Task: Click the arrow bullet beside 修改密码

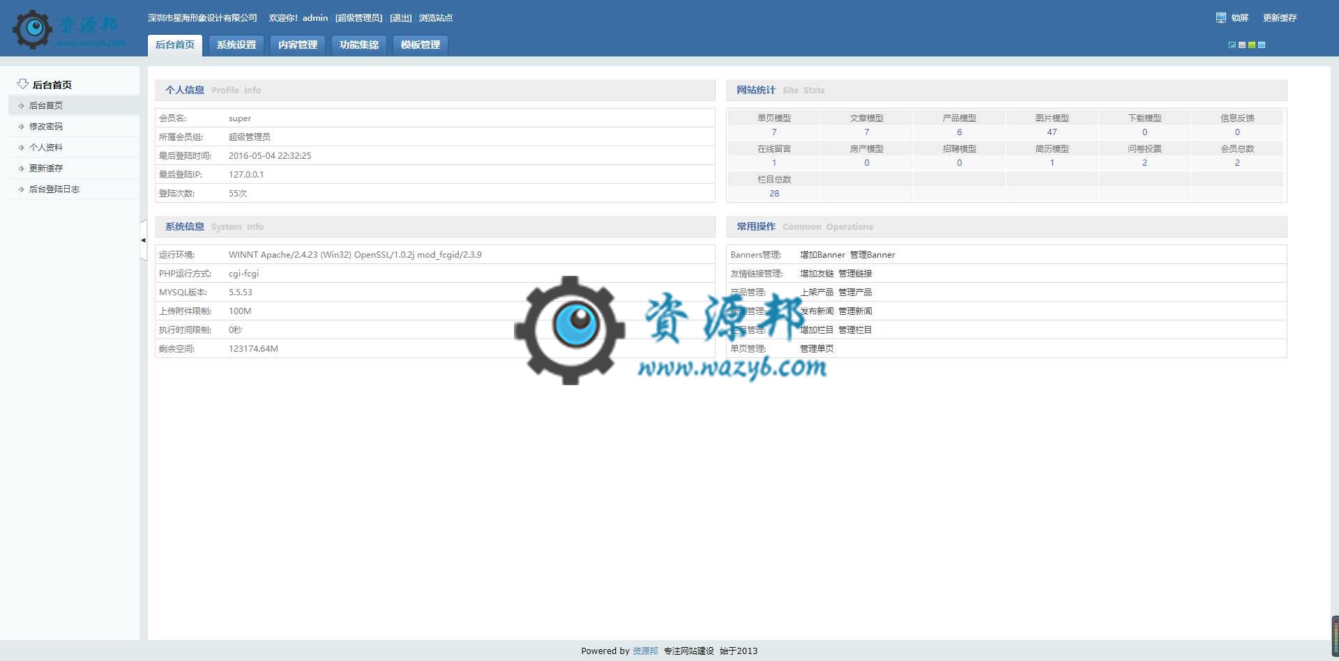Action: [x=22, y=127]
